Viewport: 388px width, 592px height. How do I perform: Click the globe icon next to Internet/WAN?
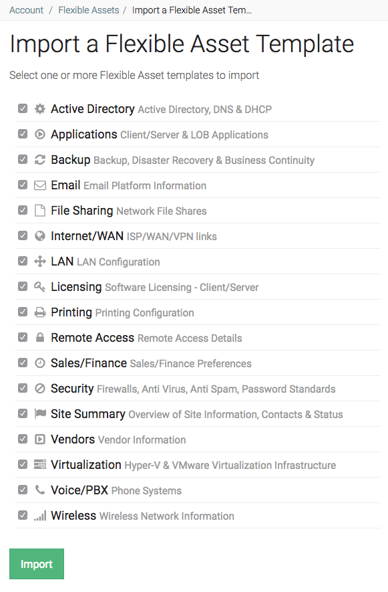pos(40,236)
